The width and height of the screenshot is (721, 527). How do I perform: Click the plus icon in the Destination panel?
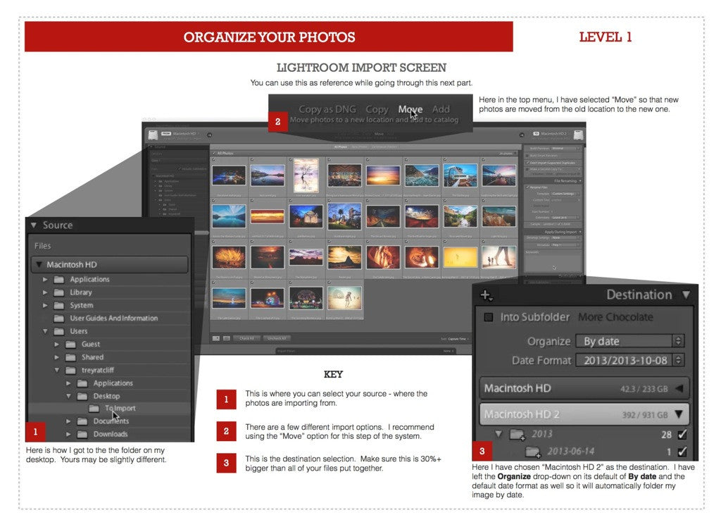(486, 294)
